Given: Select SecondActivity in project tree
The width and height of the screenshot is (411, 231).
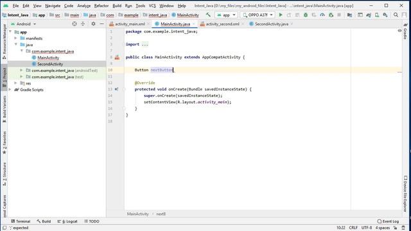Looking at the screenshot, I should (50, 64).
